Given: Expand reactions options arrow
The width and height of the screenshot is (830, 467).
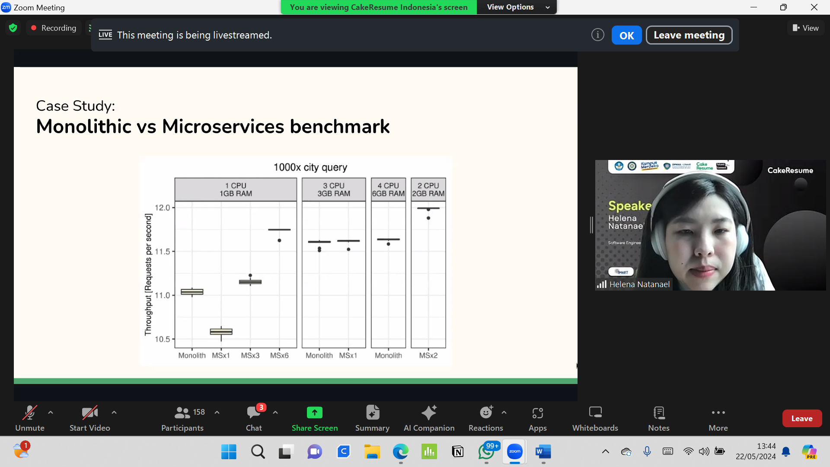Looking at the screenshot, I should click(504, 413).
